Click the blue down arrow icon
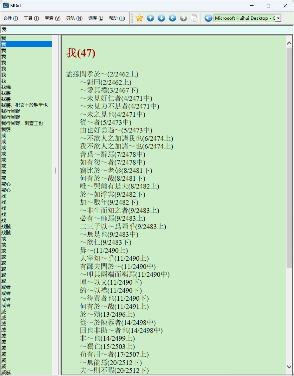This screenshot has width=294, height=376. (161, 18)
